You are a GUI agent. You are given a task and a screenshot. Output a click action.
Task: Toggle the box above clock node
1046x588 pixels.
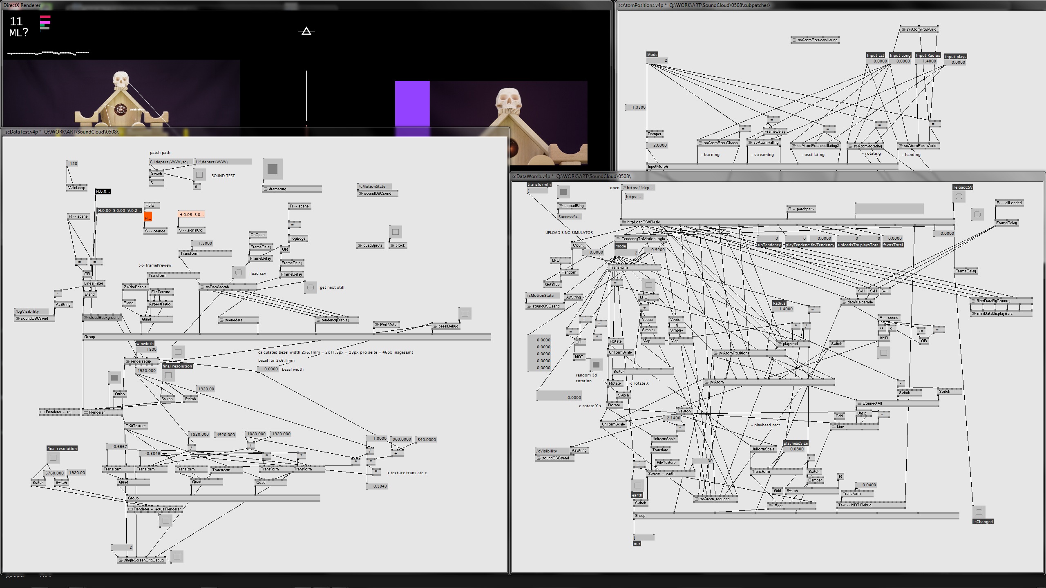point(395,232)
